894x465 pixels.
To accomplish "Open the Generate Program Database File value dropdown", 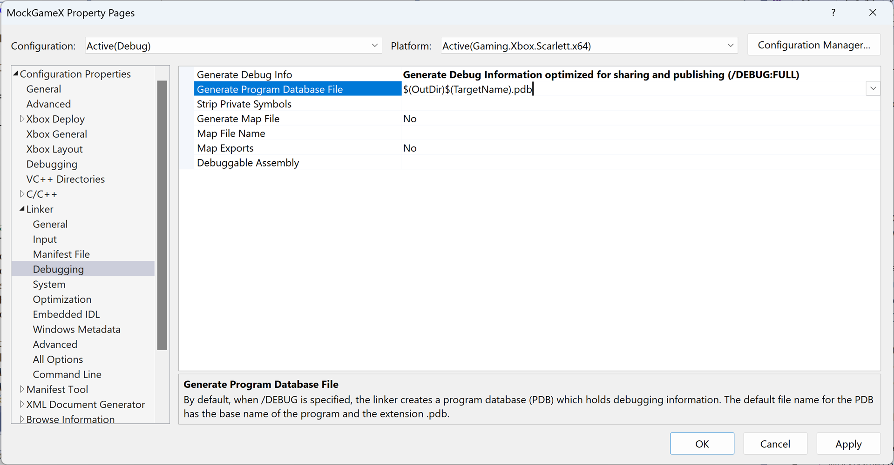I will point(873,88).
